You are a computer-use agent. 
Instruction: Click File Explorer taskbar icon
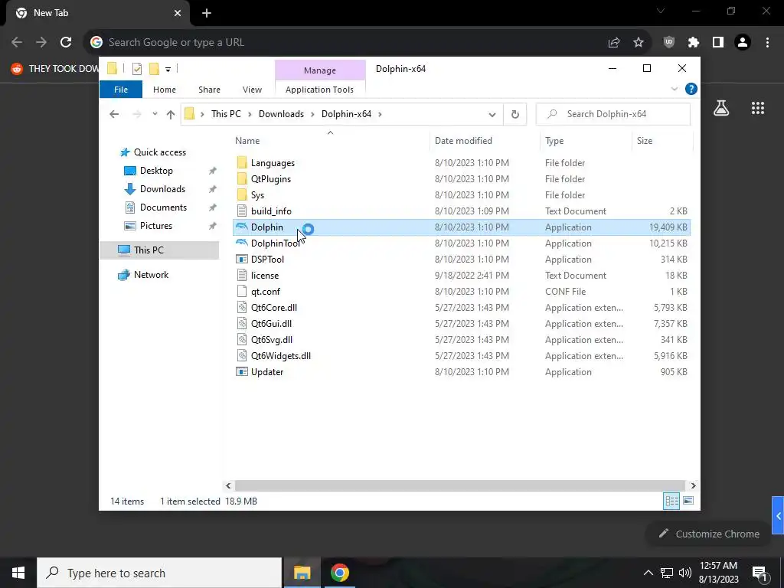tap(302, 573)
